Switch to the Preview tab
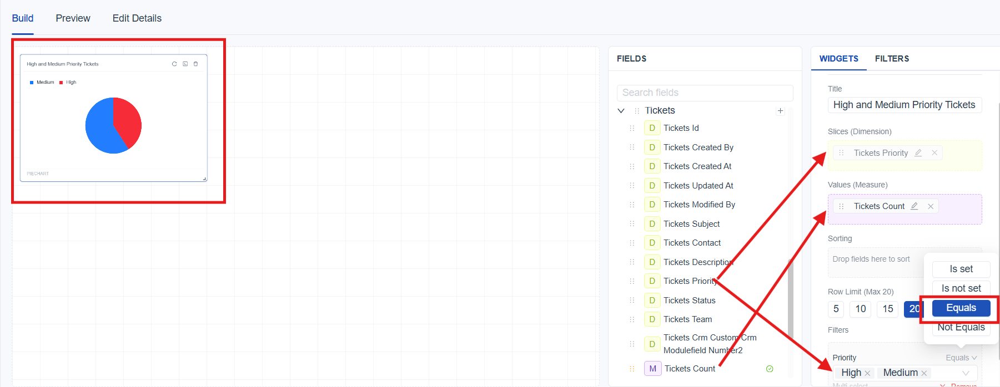Screen dimensions: 1000x387 (x=73, y=18)
